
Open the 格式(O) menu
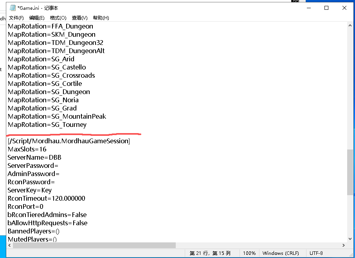pos(58,18)
